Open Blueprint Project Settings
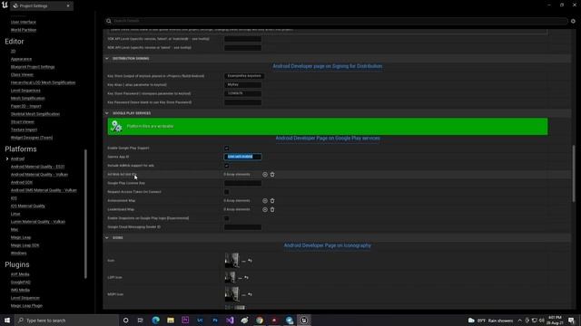This screenshot has width=581, height=326. click(x=33, y=67)
